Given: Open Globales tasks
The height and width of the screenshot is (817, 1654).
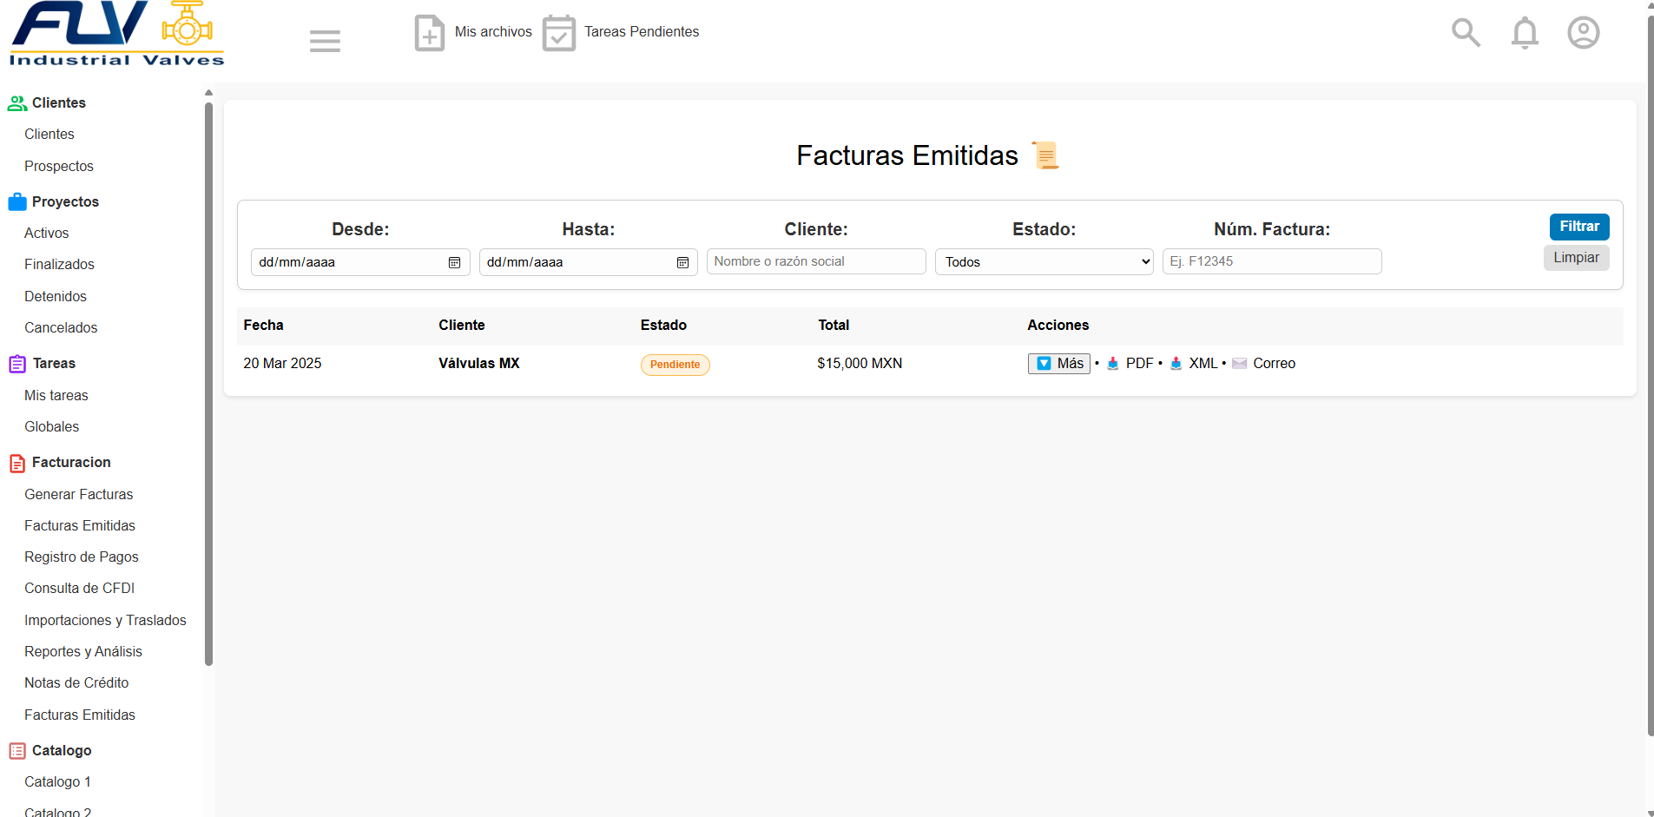Looking at the screenshot, I should (52, 426).
